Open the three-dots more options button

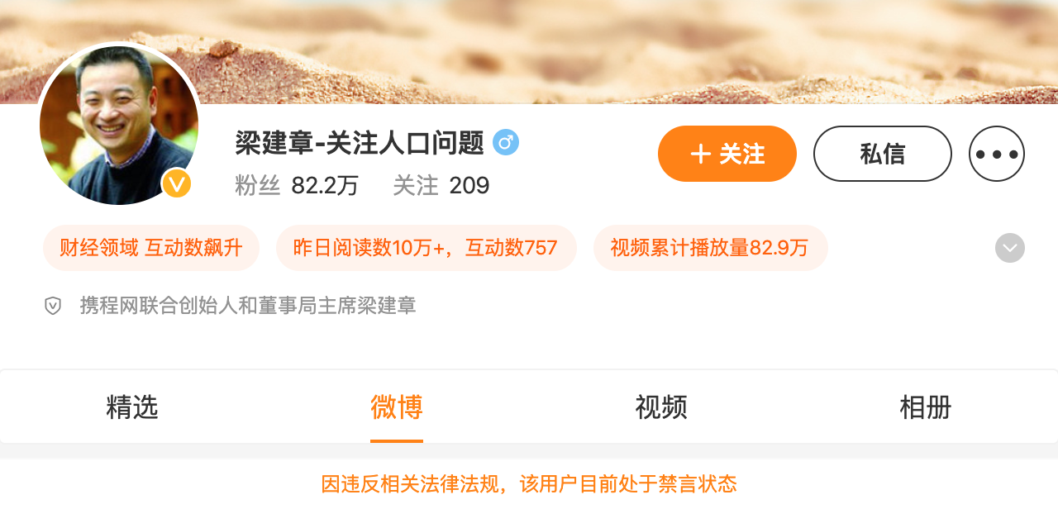pos(997,154)
